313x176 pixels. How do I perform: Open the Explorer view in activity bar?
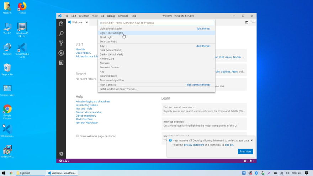[x=61, y=24]
